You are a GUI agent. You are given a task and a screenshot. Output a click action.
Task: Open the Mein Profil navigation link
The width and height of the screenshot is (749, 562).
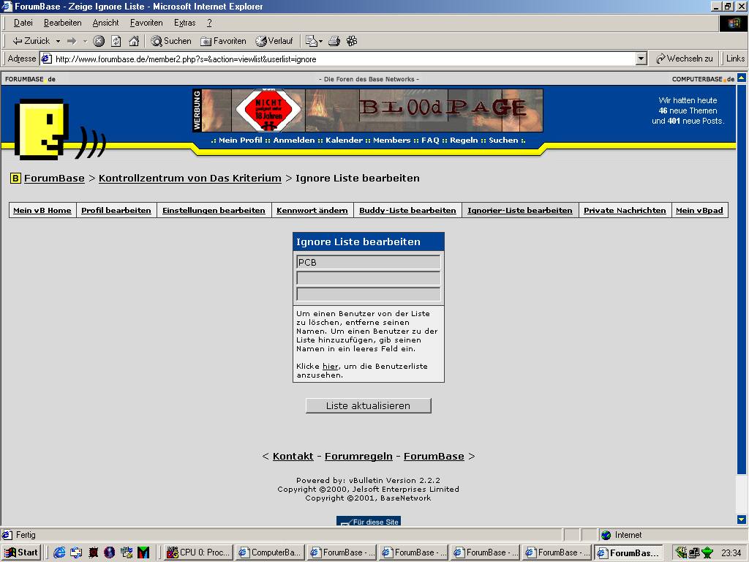[x=240, y=140]
